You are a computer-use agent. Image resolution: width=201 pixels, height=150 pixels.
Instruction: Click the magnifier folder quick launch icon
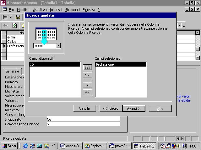(47, 146)
